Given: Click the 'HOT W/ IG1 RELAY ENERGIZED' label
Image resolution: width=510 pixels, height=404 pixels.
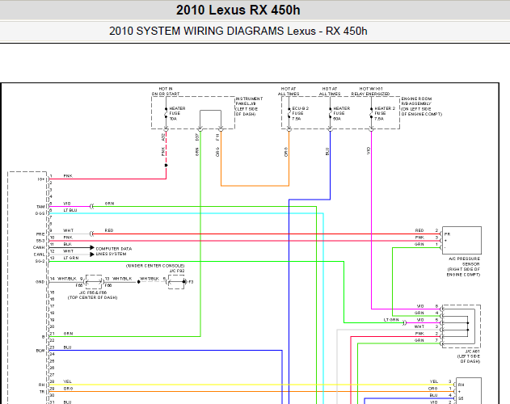Looking at the screenshot, I should (x=370, y=91).
